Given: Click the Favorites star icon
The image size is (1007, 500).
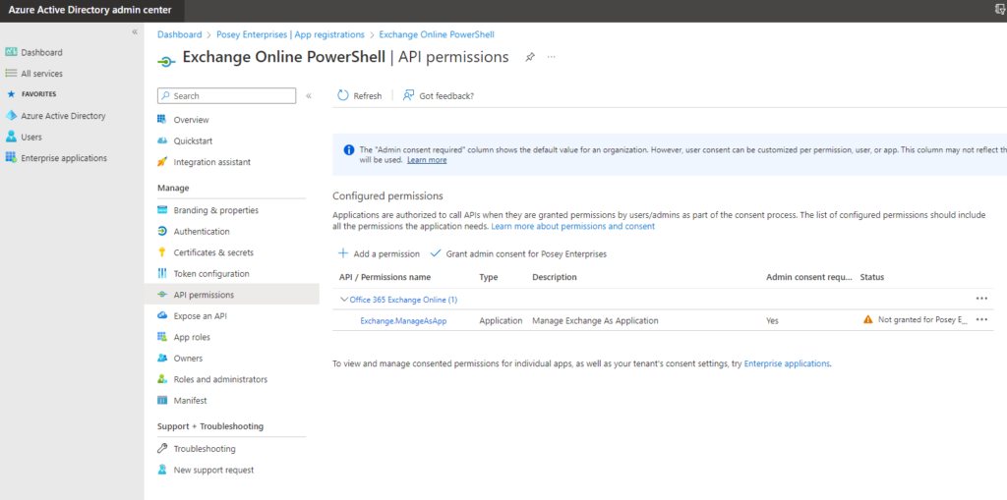Looking at the screenshot, I should pos(10,93).
